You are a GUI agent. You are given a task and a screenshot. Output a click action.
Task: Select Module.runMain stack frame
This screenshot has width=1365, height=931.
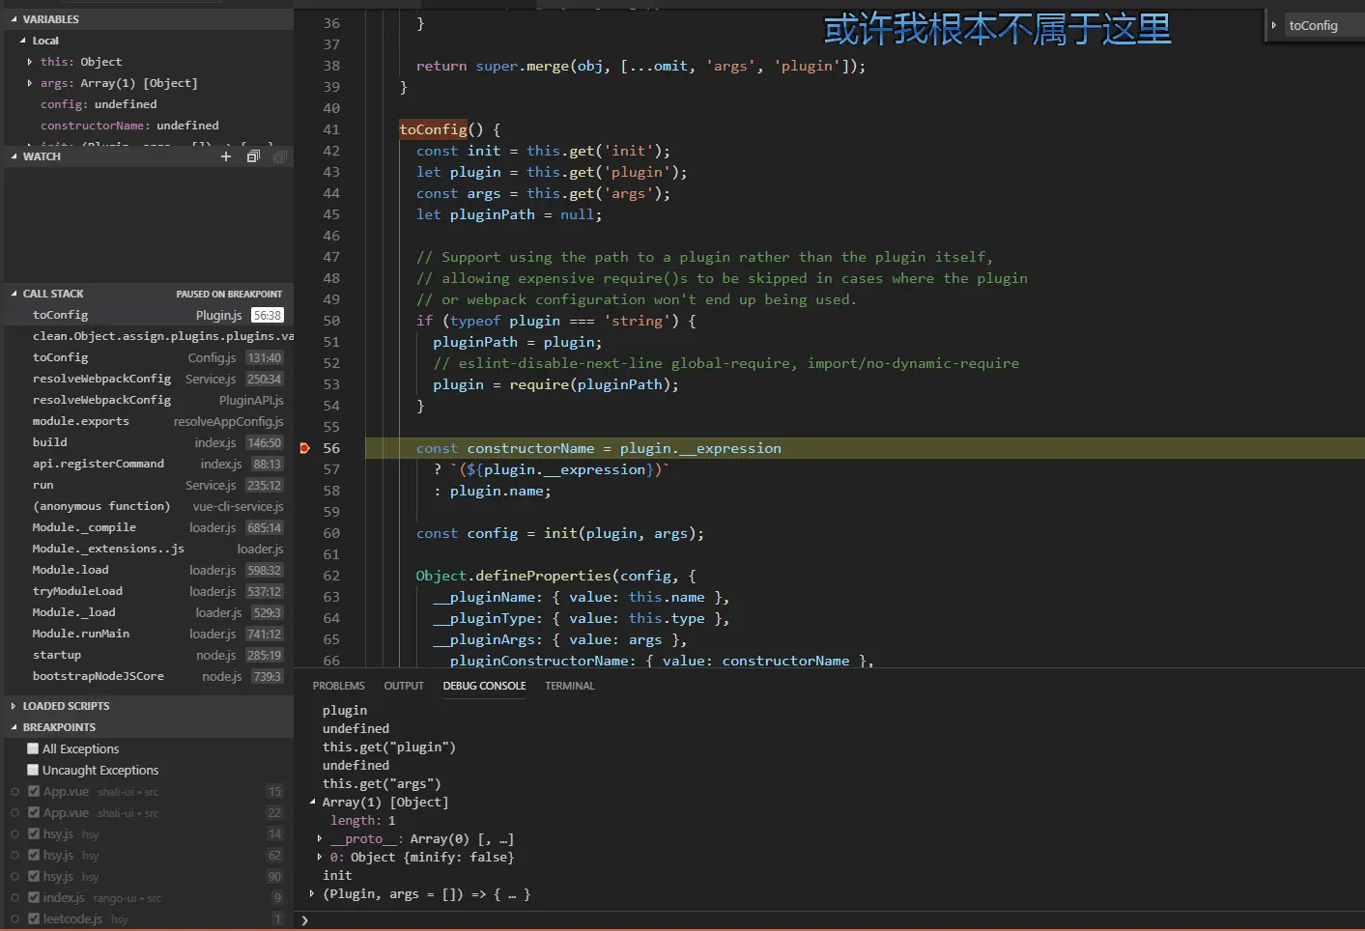149,634
